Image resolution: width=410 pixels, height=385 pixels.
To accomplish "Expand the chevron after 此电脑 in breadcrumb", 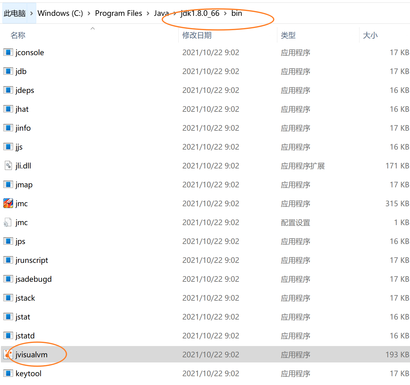I will tap(31, 13).
